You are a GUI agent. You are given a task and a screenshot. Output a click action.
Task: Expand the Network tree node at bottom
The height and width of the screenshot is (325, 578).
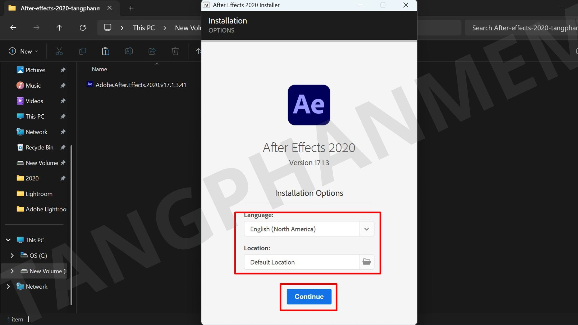tap(8, 286)
